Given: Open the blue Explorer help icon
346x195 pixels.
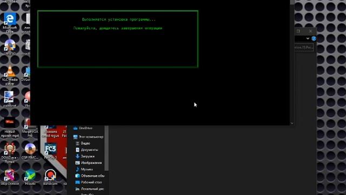Looking at the screenshot, I should [x=314, y=38].
